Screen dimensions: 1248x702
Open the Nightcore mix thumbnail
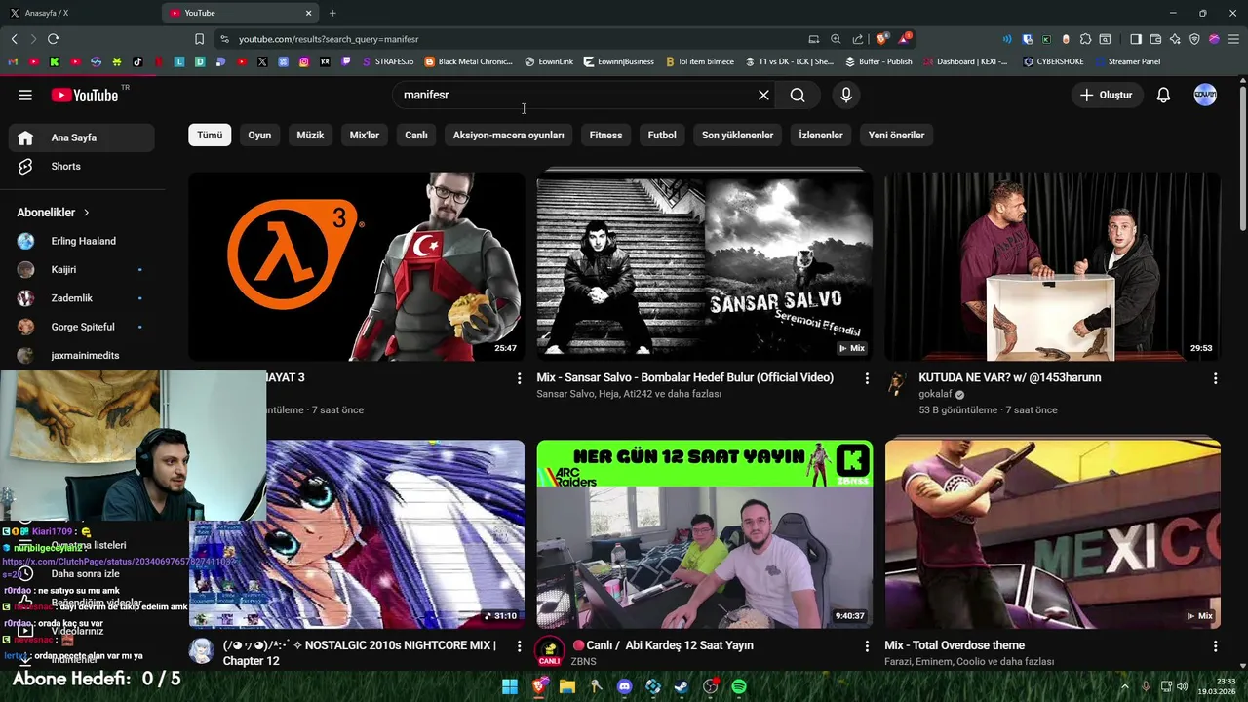(x=357, y=533)
